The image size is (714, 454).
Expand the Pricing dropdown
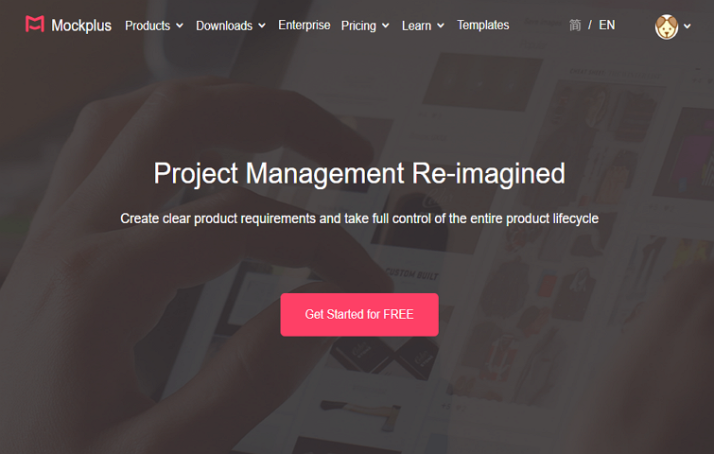pos(365,26)
